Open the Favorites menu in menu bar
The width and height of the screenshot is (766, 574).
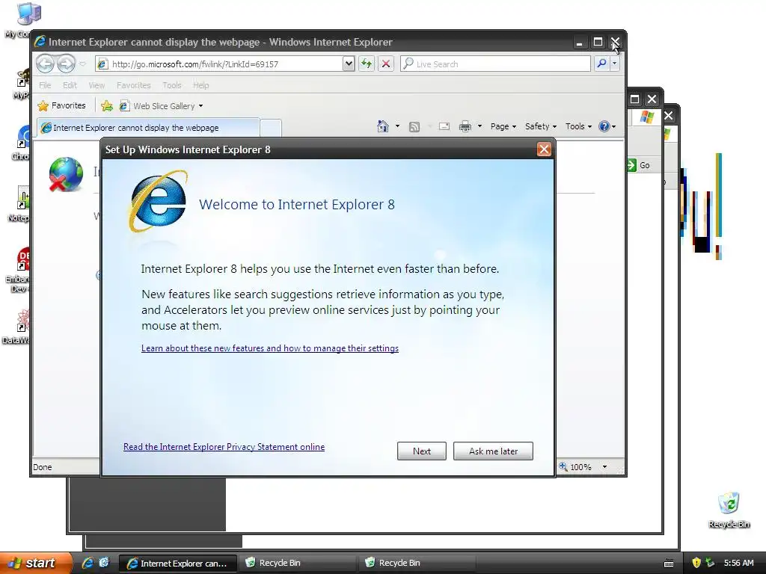(x=133, y=85)
